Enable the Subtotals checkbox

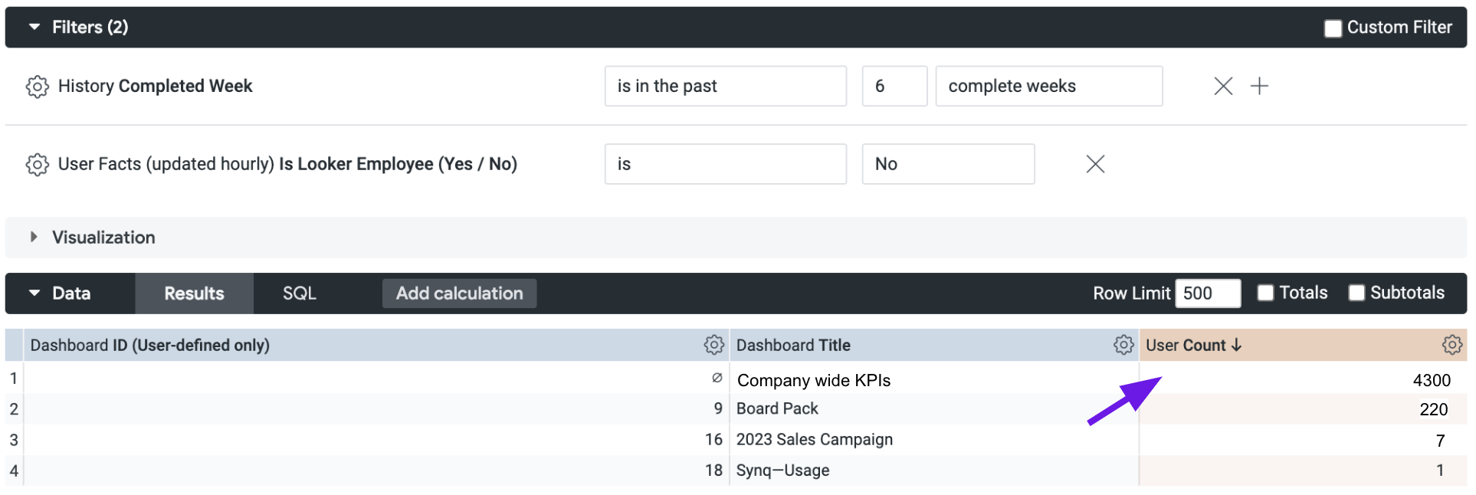click(x=1356, y=293)
